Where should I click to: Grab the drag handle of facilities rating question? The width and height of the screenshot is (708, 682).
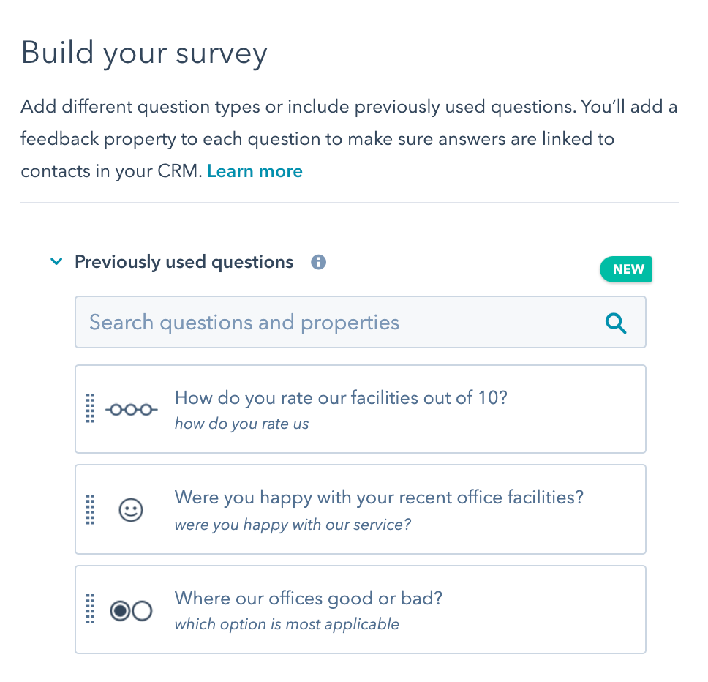click(90, 408)
